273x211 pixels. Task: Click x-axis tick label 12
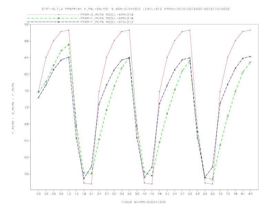tap(69, 194)
